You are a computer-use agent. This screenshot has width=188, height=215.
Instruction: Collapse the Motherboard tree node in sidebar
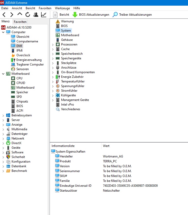tap(3, 74)
